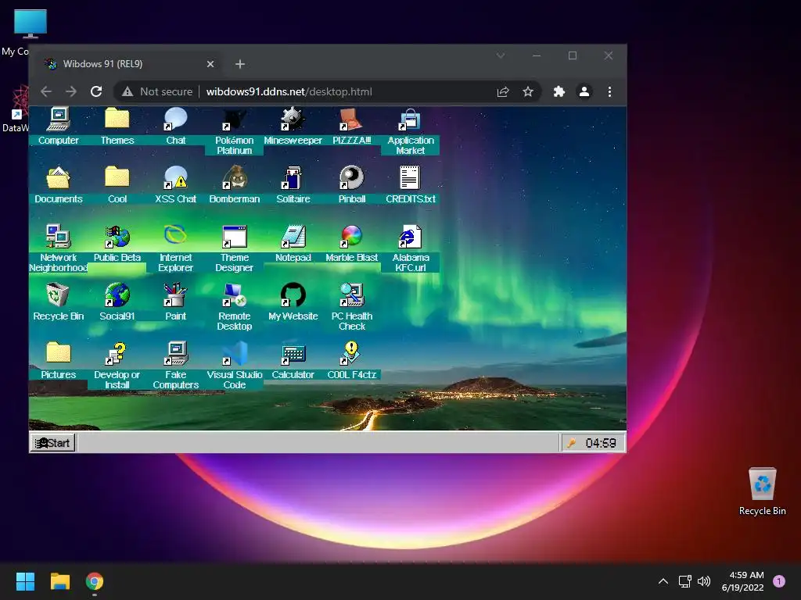Open a new browser tab

240,64
